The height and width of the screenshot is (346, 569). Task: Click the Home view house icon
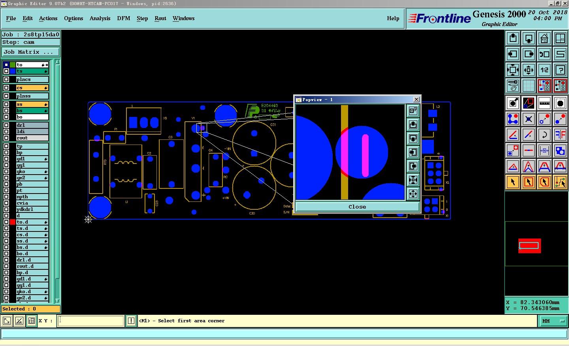click(545, 38)
